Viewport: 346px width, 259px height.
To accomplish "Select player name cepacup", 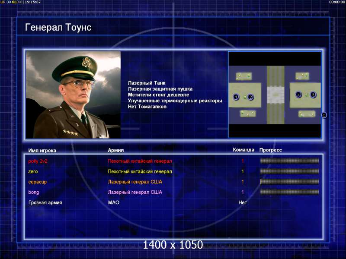I will 37,182.
